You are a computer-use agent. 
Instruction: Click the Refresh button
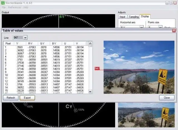11,98
